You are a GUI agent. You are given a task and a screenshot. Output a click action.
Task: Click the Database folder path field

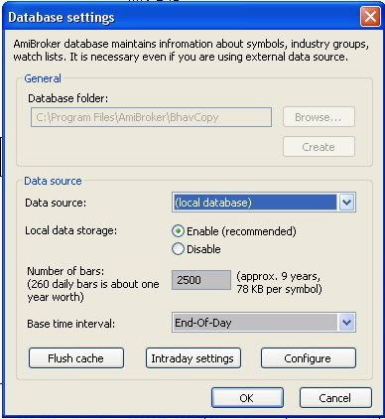coord(151,117)
